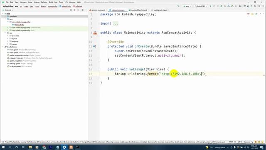The image size is (266, 150).
Task: Open Chrome from the taskbar
Action: tap(44, 147)
